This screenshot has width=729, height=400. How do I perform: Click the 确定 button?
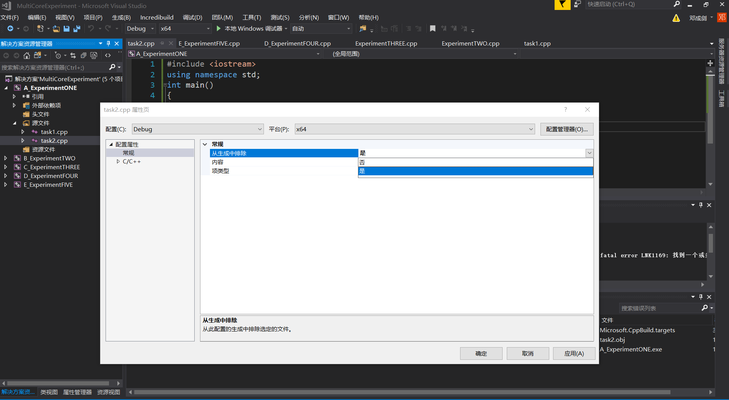click(481, 353)
